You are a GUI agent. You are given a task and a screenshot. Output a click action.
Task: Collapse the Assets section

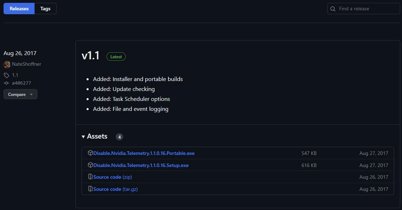(97, 136)
